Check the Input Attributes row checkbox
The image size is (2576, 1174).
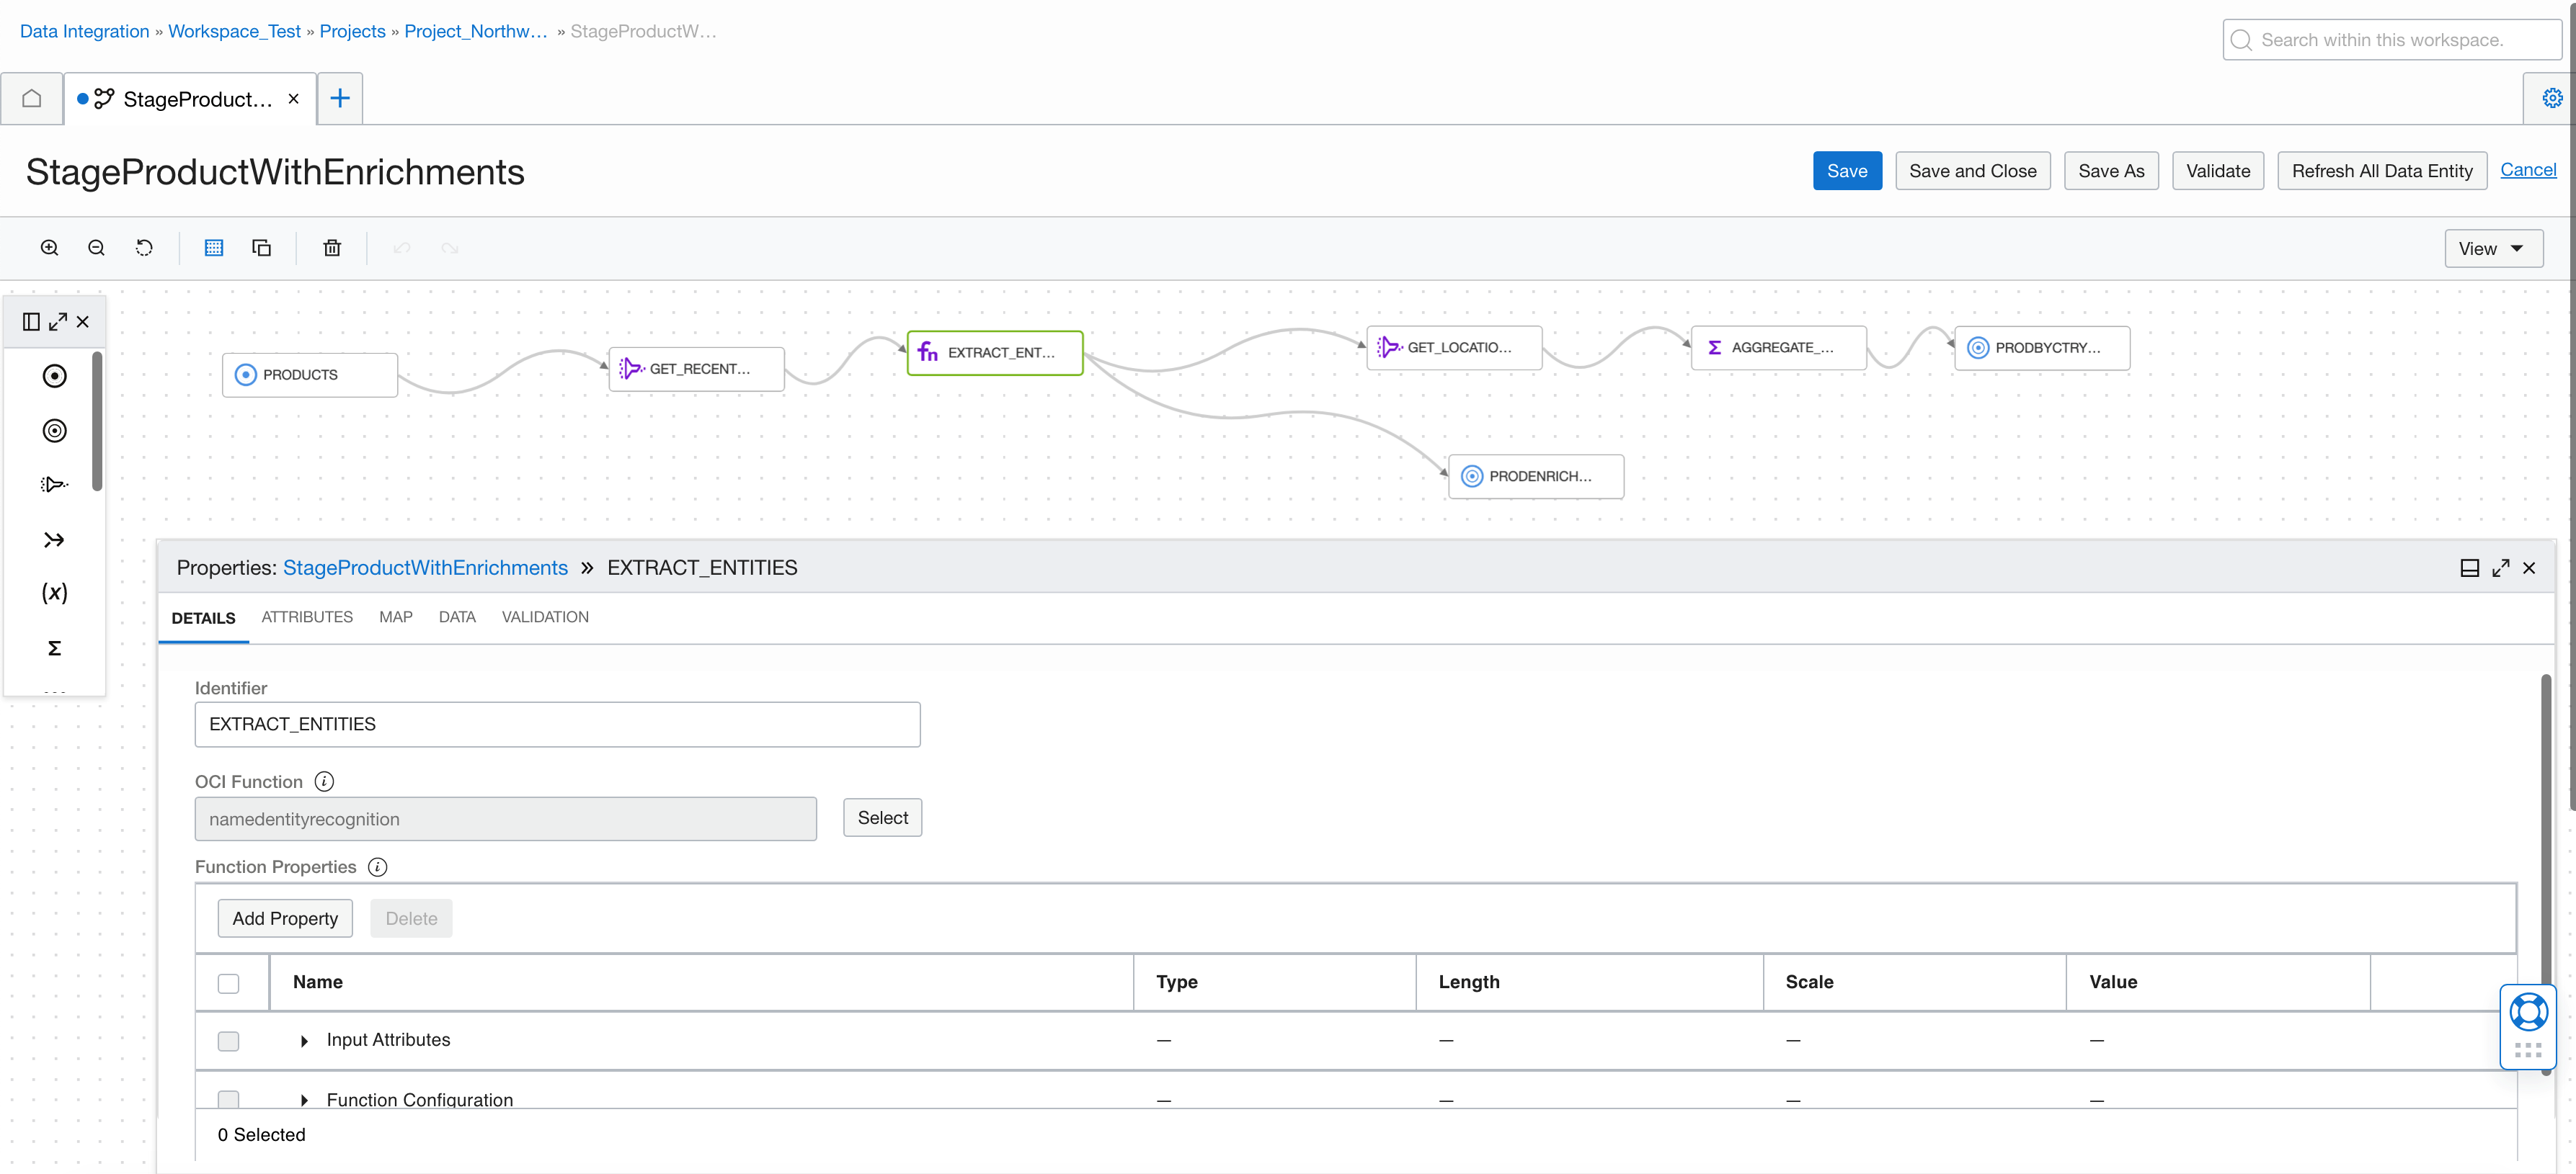229,1040
